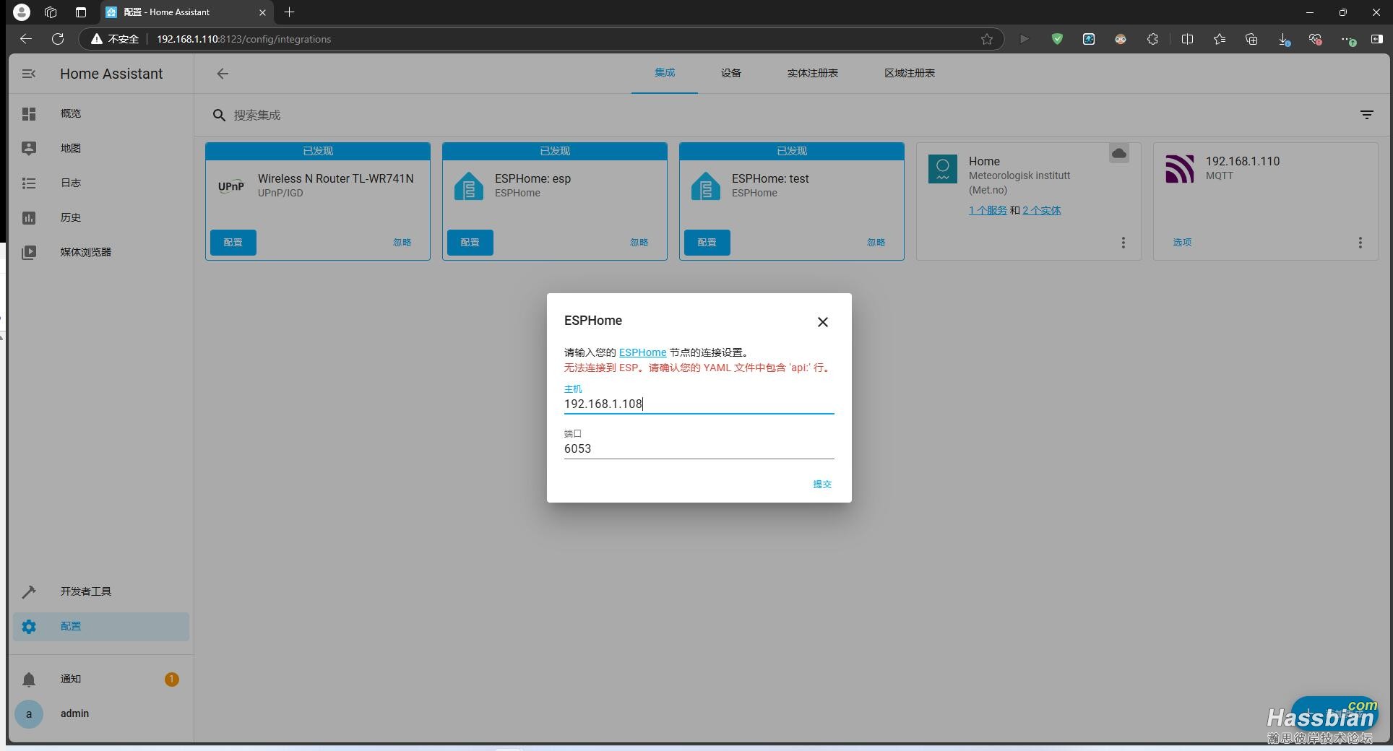Go back using the integrations page arrow
1393x751 pixels.
pos(223,74)
